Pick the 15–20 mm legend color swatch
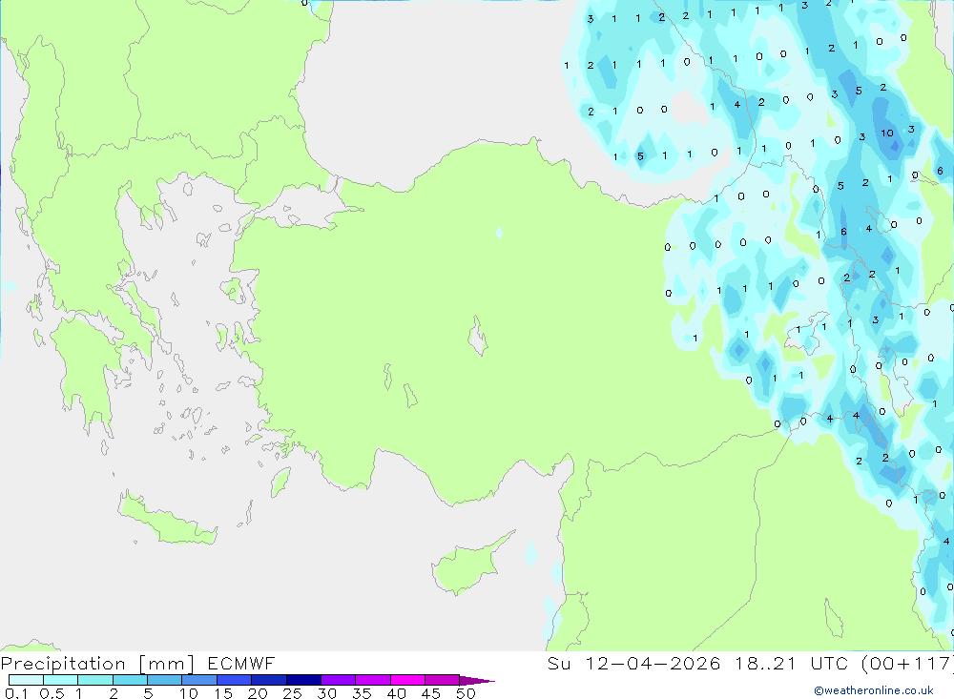954x699 pixels. 235,680
